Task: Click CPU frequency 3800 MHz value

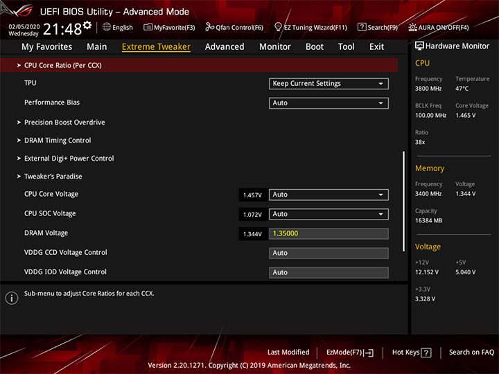Action: pyautogui.click(x=428, y=89)
